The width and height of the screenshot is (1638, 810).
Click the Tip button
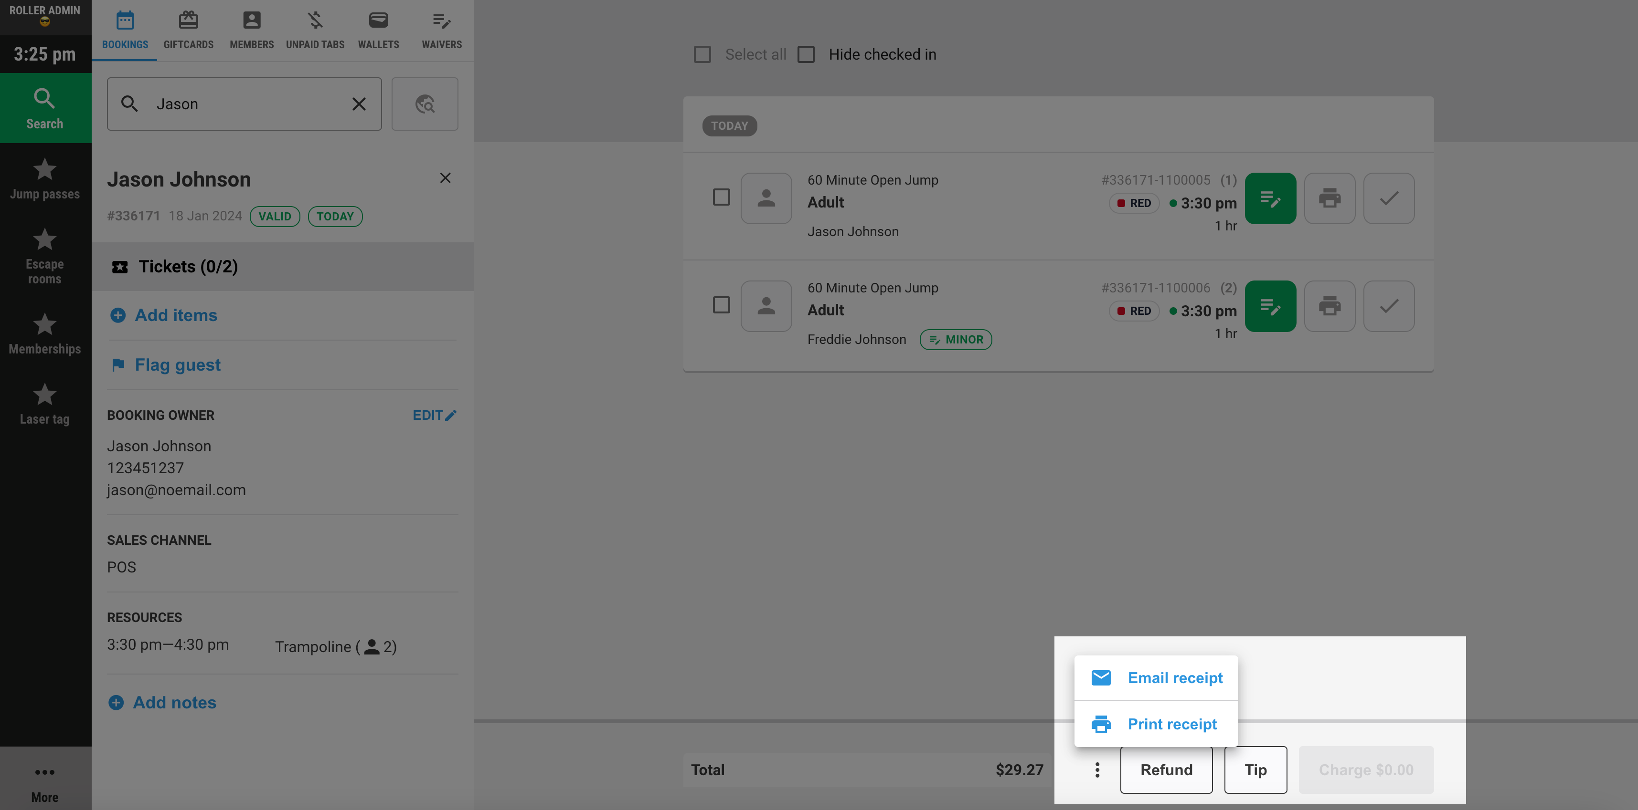coord(1255,770)
